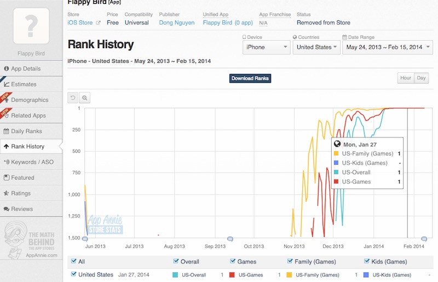Screen dimensions: 438x282
Task: Click the Download Ranks button
Action: [250, 78]
